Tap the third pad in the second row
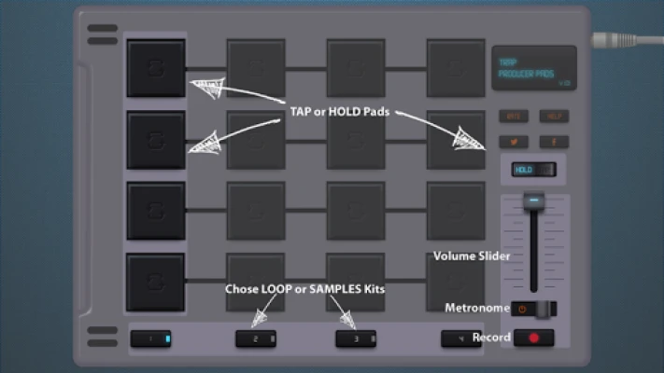This screenshot has width=664, height=373. pyautogui.click(x=355, y=140)
